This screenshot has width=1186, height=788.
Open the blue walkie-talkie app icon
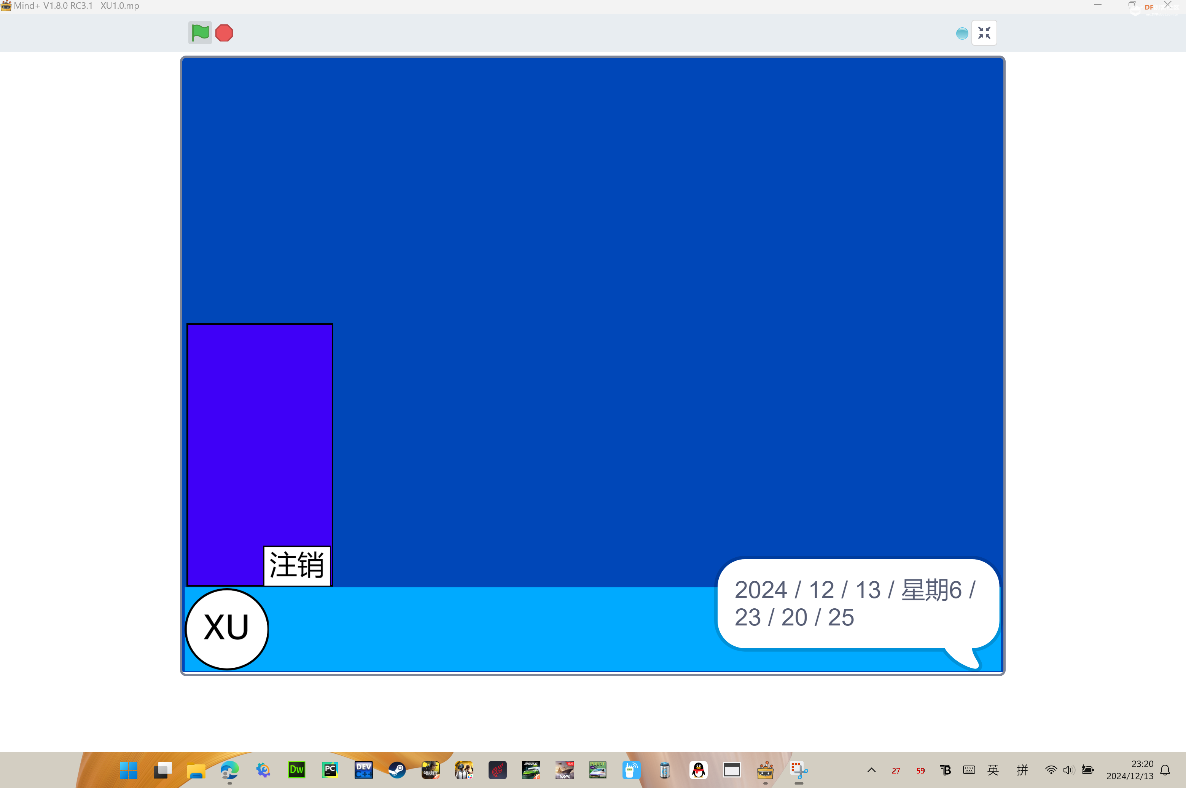(631, 770)
